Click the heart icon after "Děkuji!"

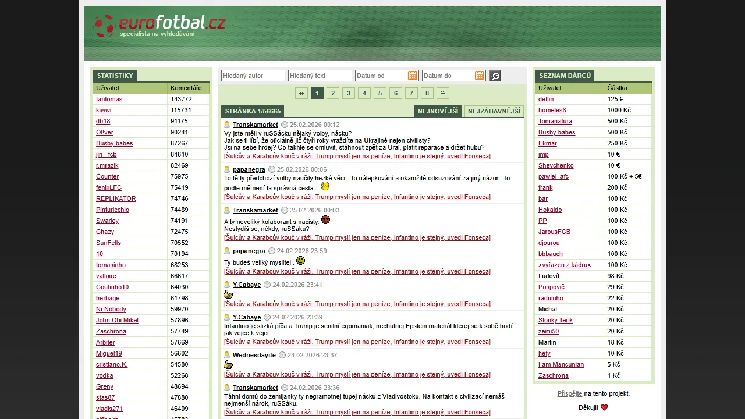(x=604, y=407)
